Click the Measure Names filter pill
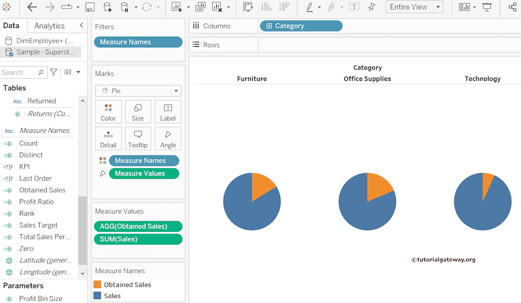 138,42
